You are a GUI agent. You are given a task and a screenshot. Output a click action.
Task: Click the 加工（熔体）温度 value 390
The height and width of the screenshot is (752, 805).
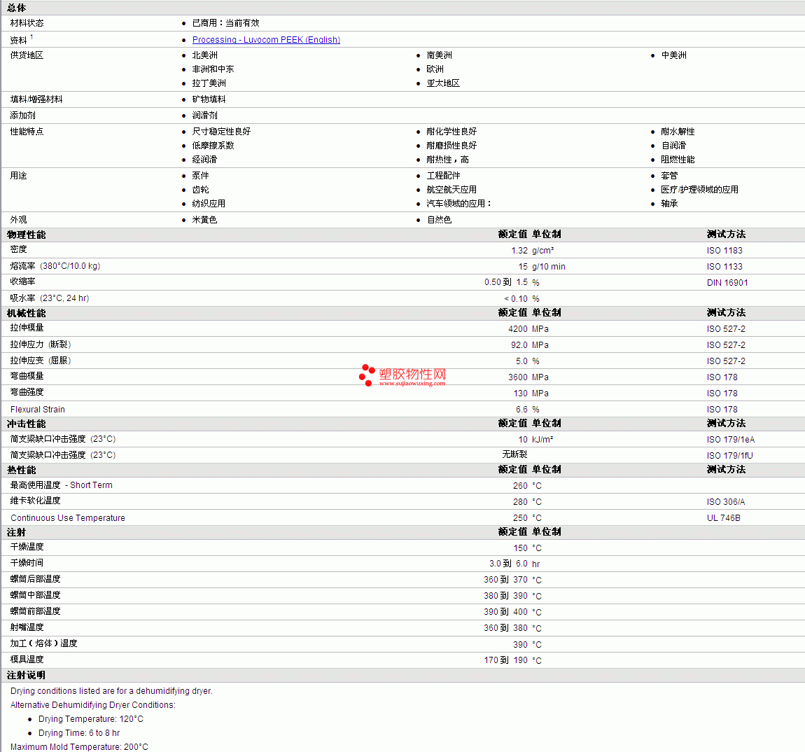[520, 645]
